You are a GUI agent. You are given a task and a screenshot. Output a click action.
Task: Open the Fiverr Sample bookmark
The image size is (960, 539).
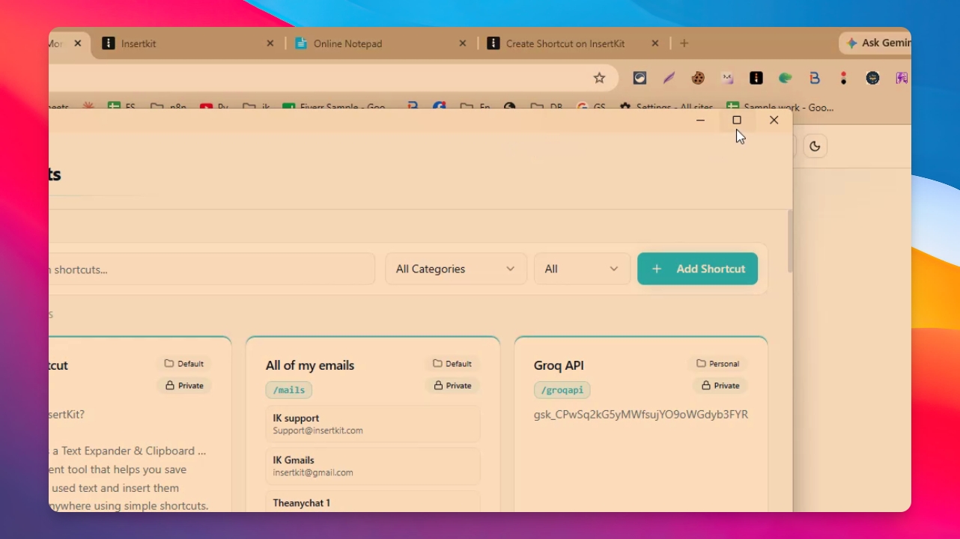[x=334, y=107]
